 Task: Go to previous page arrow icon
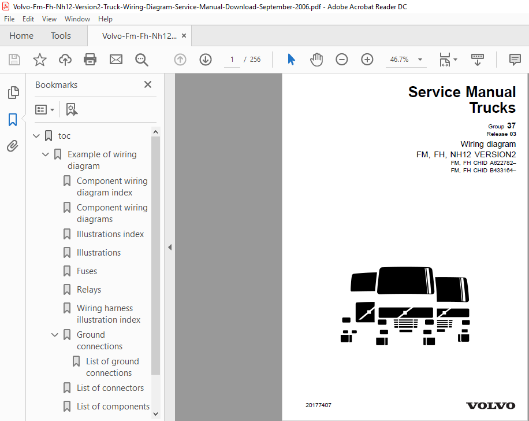(x=180, y=60)
